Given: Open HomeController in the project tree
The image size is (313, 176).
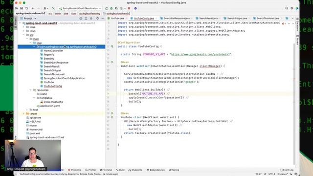Looking at the screenshot, I should [53, 51].
